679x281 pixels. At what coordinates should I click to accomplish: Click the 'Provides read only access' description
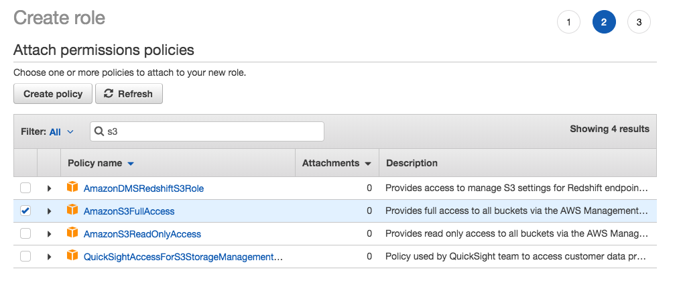517,234
